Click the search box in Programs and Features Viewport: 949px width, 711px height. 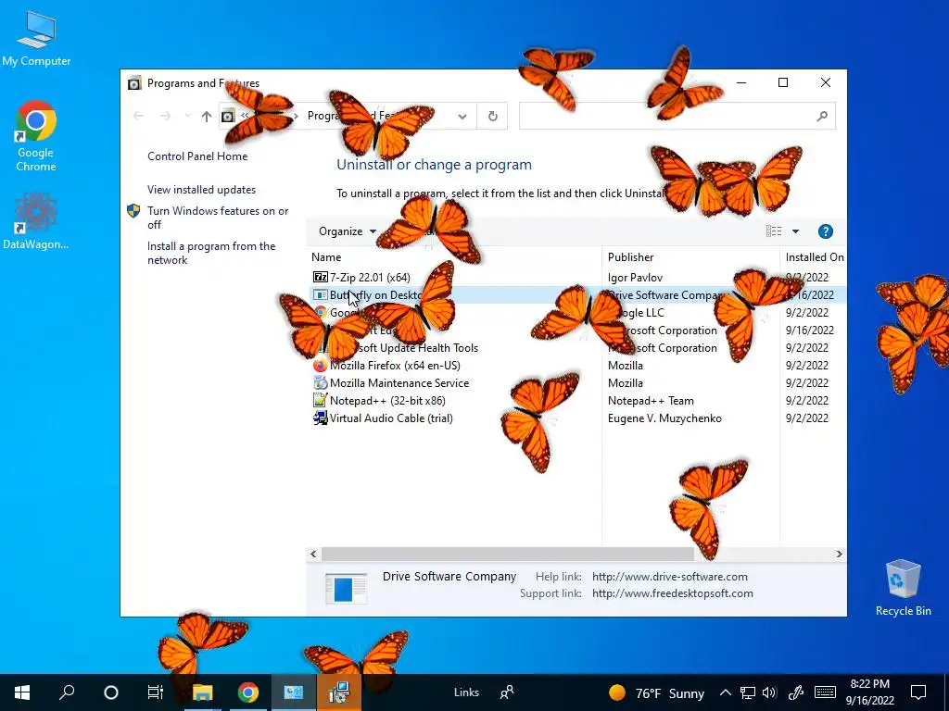pos(677,116)
